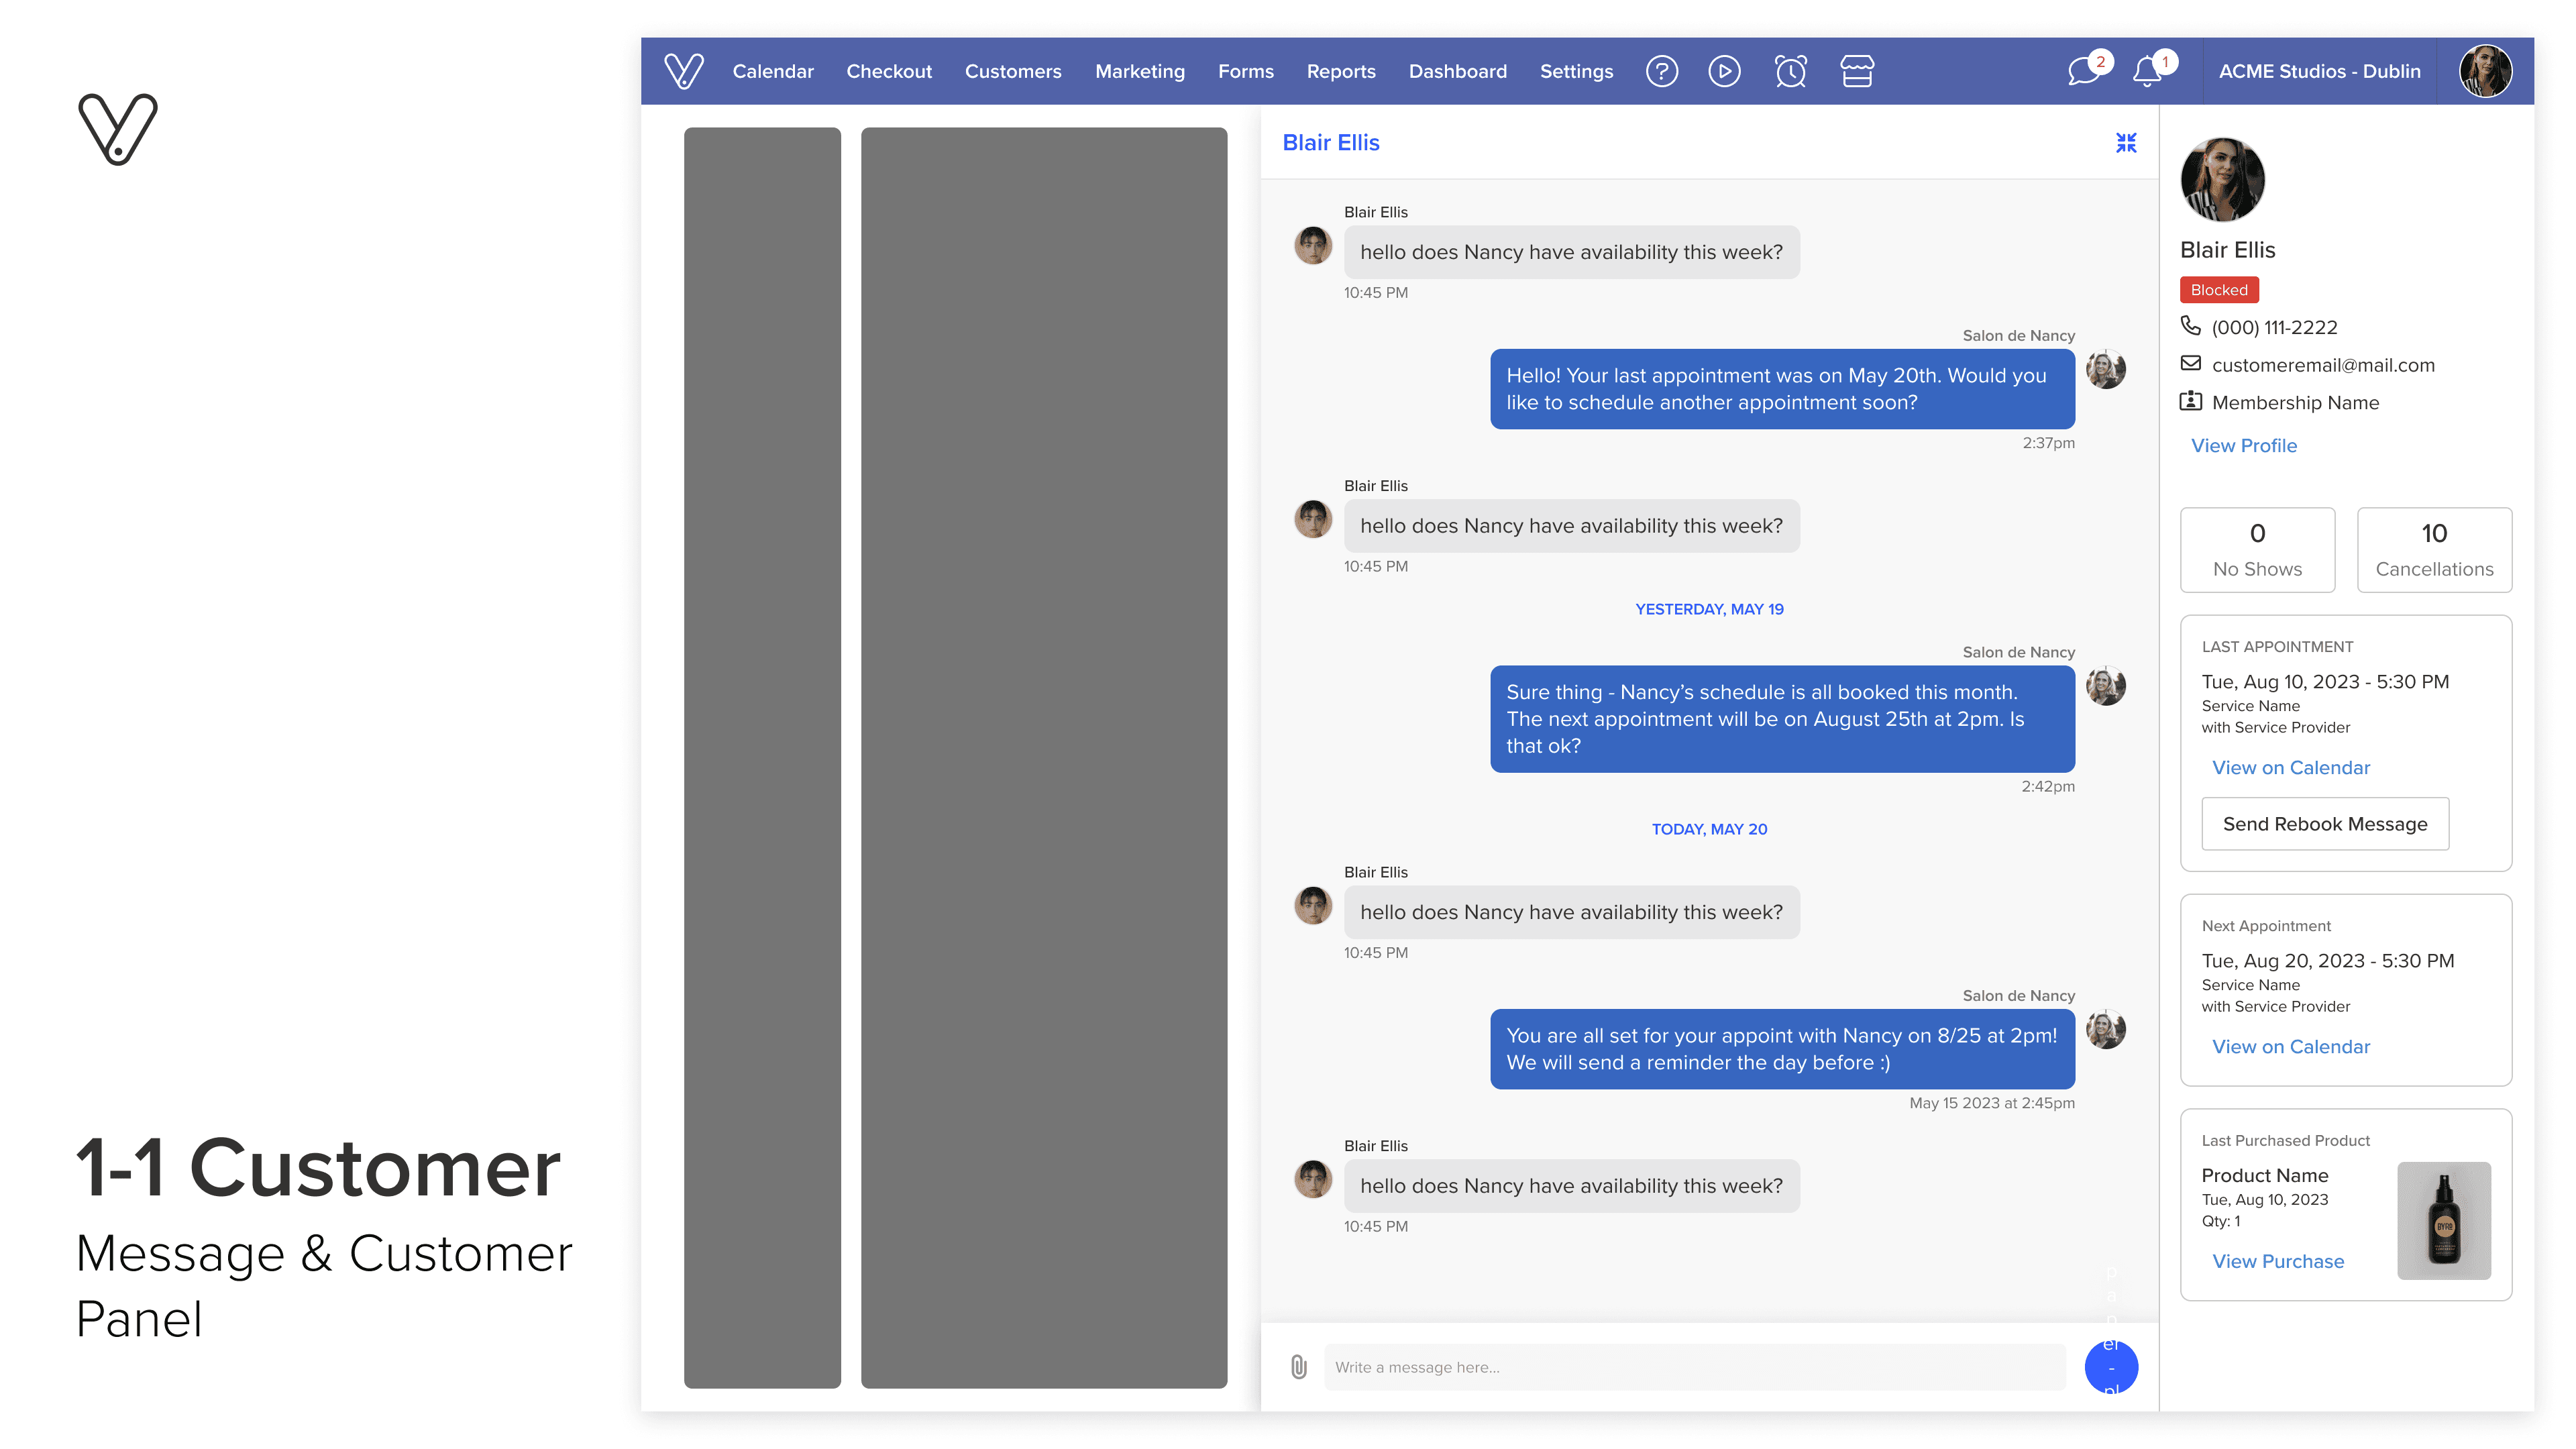Click the View Purchase link
Screen dimensions: 2576x1449
2277,1261
